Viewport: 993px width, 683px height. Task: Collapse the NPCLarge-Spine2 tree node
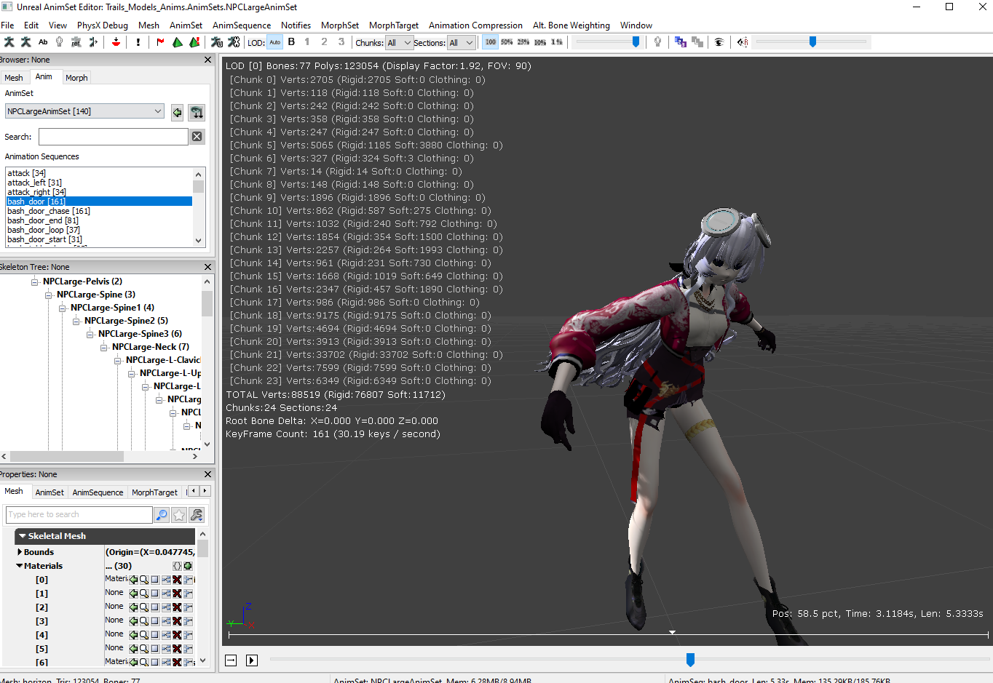76,321
